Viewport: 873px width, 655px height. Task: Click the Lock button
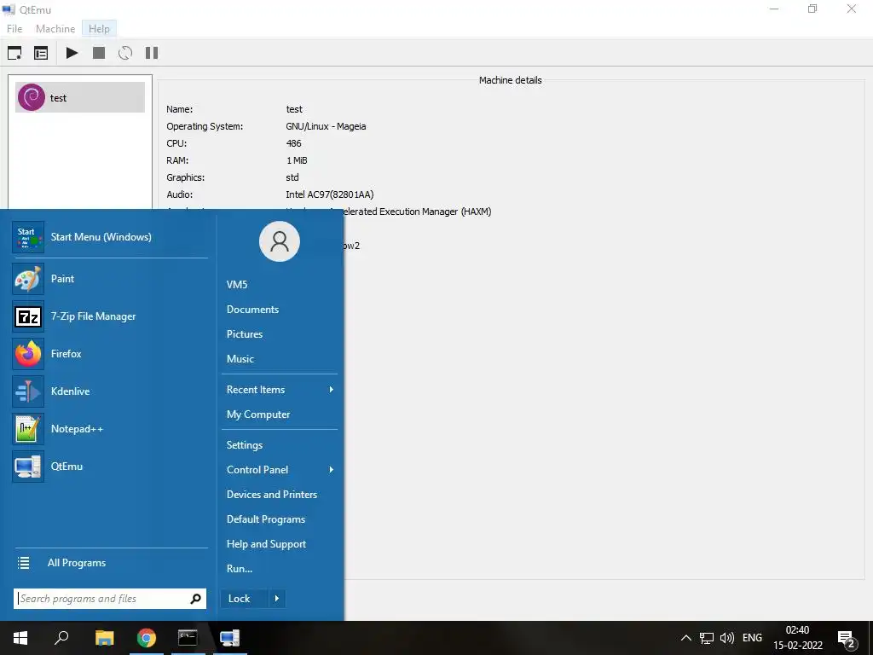pos(245,599)
